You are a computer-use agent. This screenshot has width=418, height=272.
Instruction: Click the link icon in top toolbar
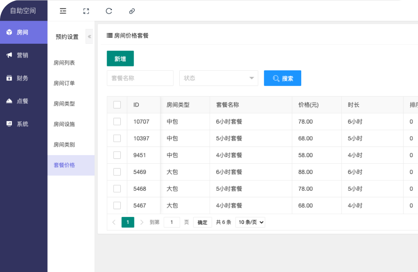click(x=132, y=11)
